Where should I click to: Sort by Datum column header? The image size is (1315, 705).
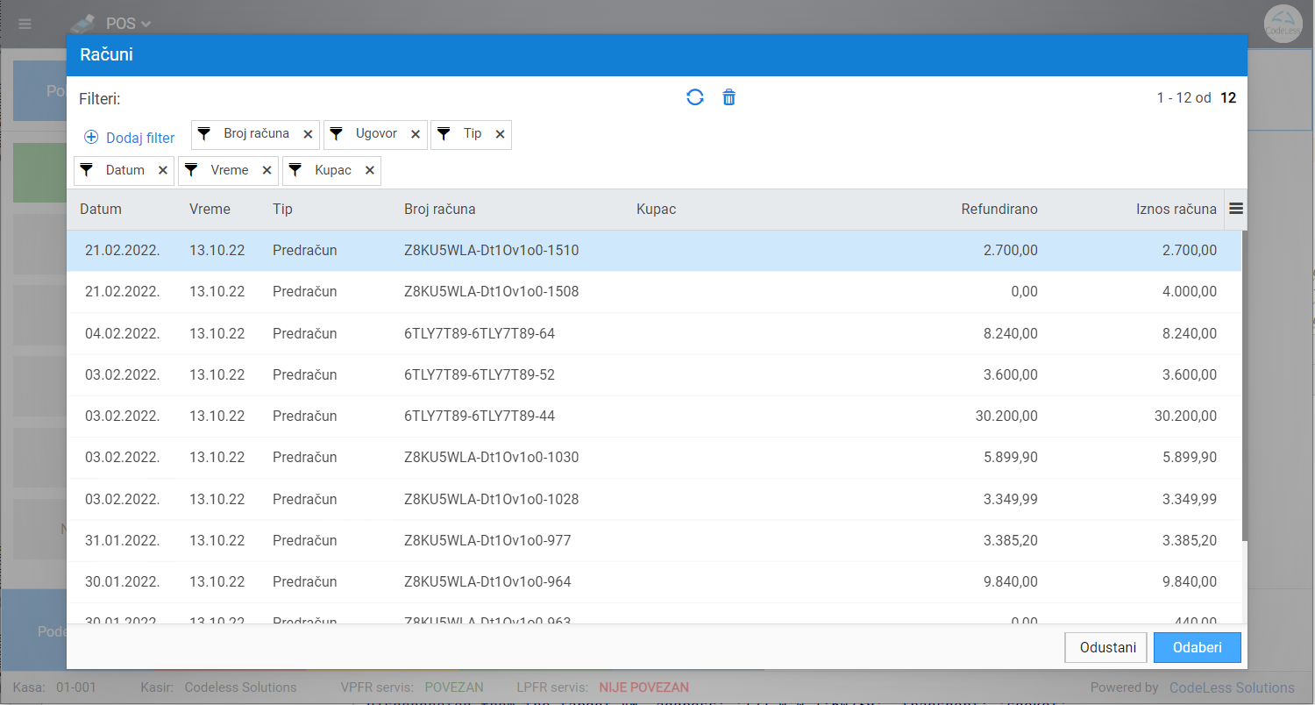(x=101, y=209)
